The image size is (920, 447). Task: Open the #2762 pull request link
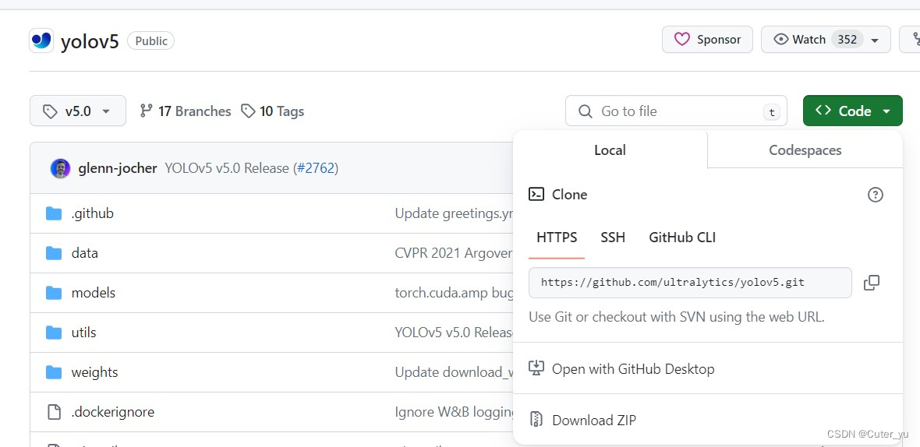tap(315, 169)
